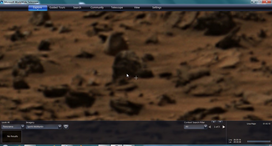Open the View tab

click(137, 7)
